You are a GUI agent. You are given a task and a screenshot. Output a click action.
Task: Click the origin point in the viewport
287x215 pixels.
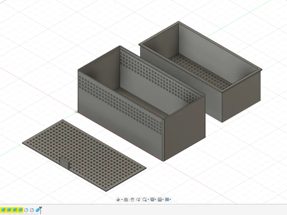pyautogui.click(x=76, y=112)
